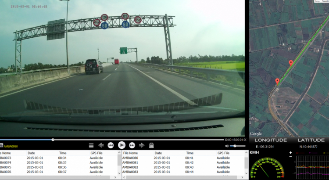The height and width of the screenshot is (180, 329).
Task: Mute audio via speaker icon
Action: point(227,146)
